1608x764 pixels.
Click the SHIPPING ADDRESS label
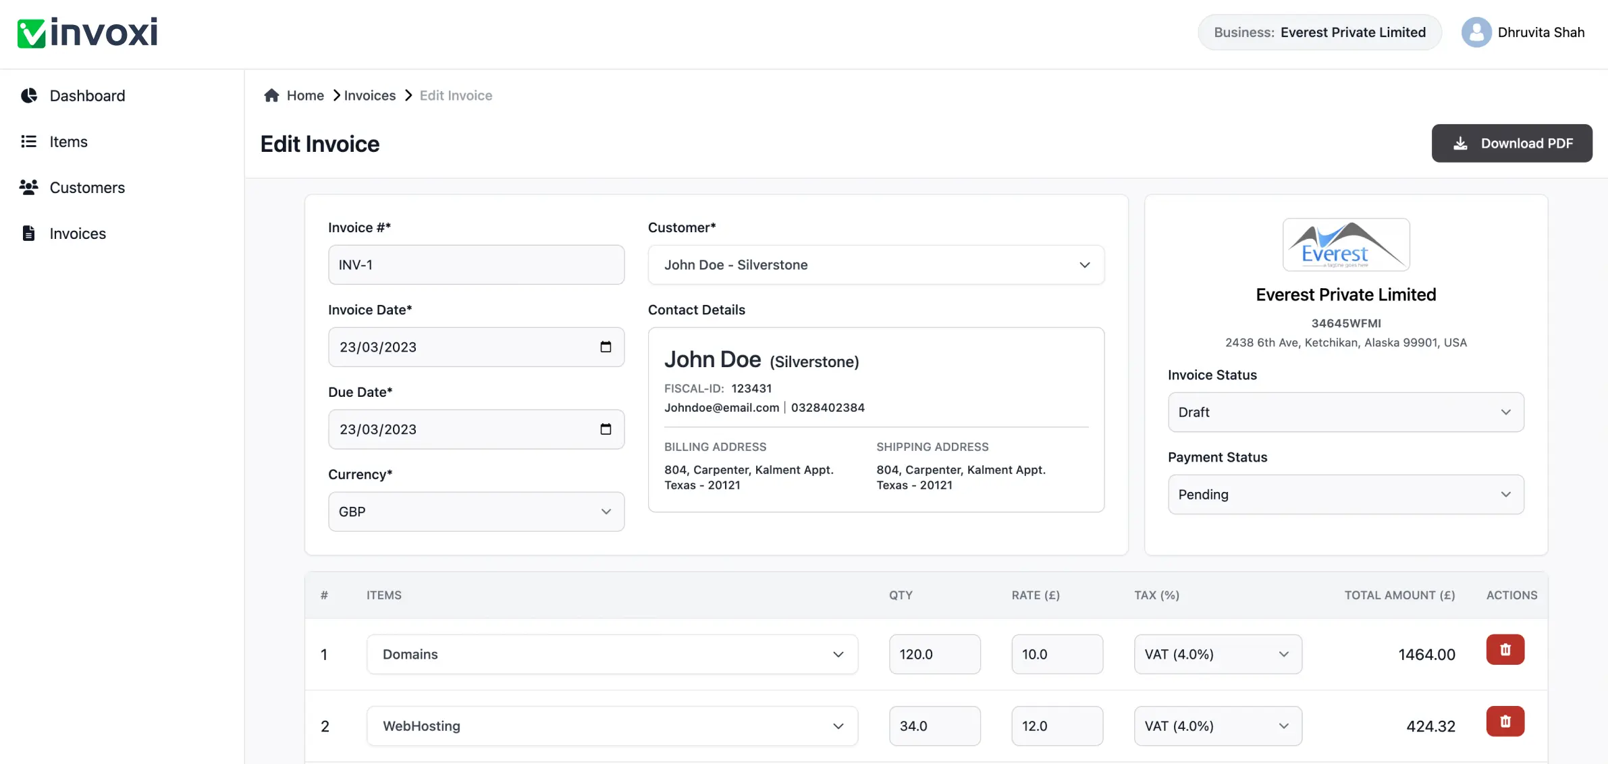point(932,447)
